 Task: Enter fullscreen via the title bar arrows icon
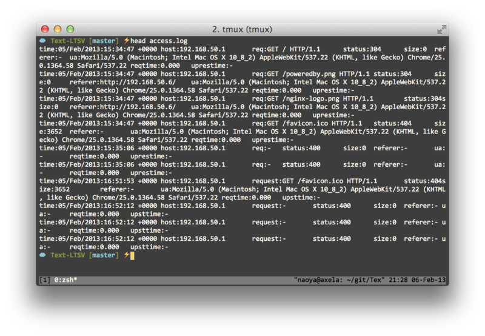(441, 29)
